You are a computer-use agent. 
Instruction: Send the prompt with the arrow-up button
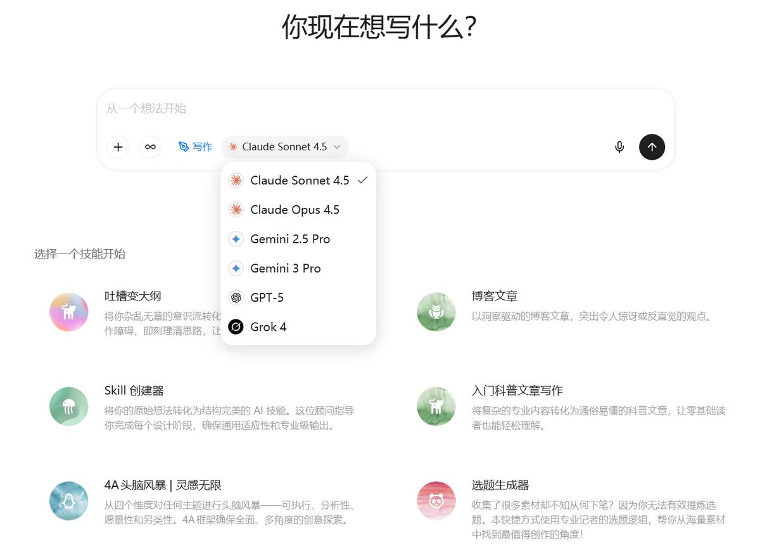coord(652,147)
